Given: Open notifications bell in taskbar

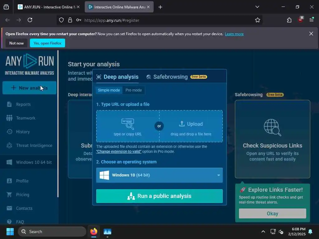Looking at the screenshot, I should tap(311, 232).
